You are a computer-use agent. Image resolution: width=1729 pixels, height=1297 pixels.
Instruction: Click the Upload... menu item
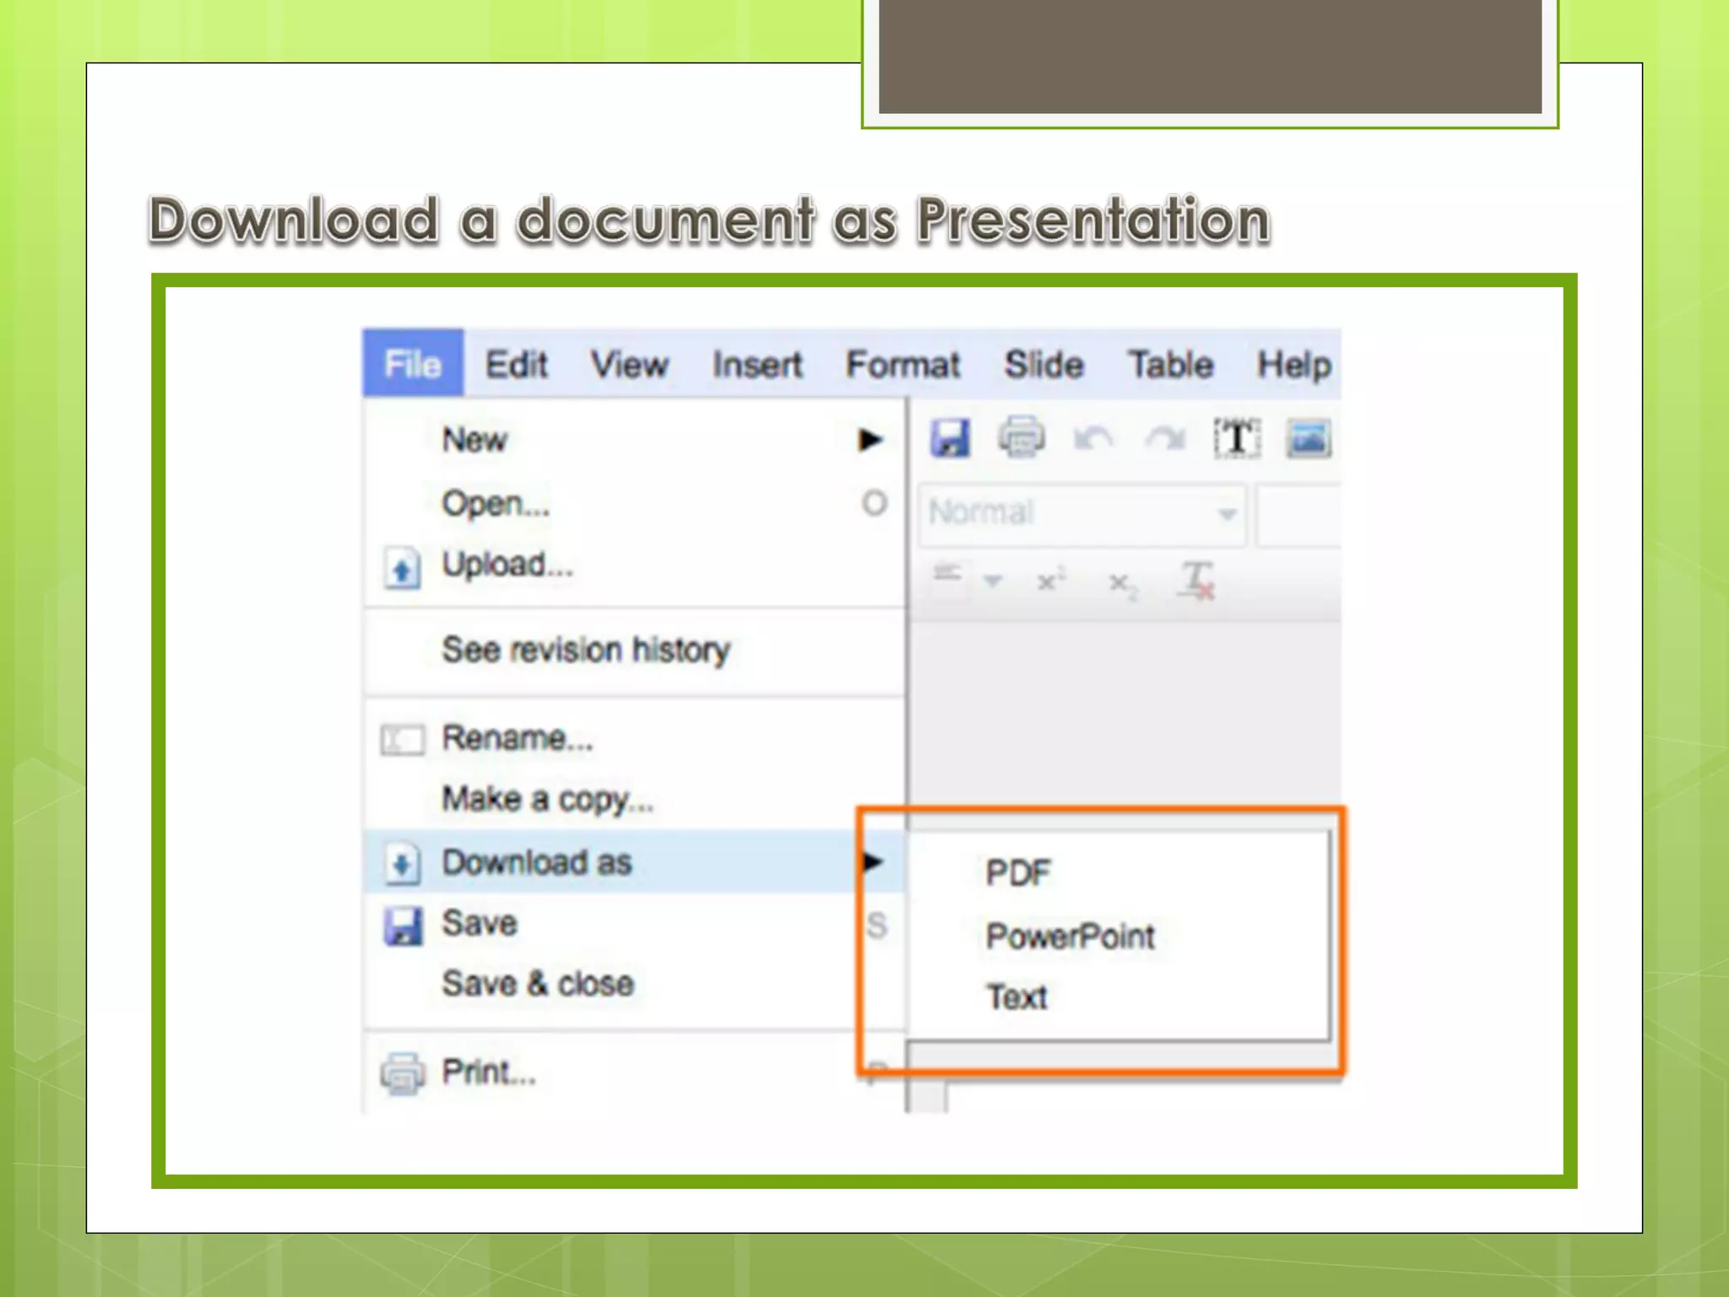point(507,564)
